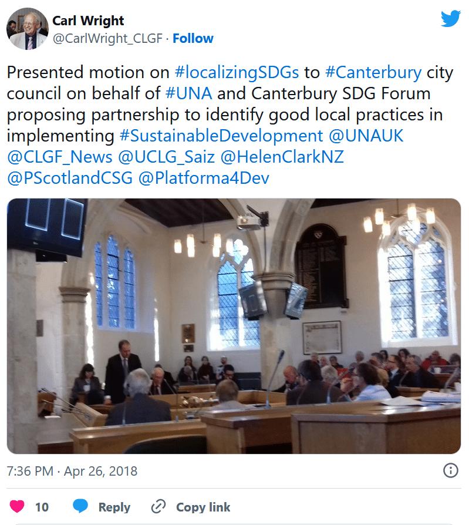Open the #Canterbury hashtag
Viewport: 469px width, 525px height.
(x=373, y=73)
